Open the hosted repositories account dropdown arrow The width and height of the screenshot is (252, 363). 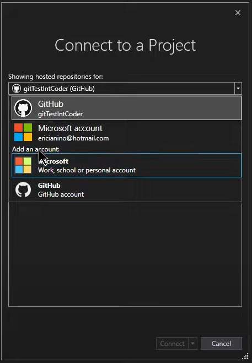(x=238, y=89)
